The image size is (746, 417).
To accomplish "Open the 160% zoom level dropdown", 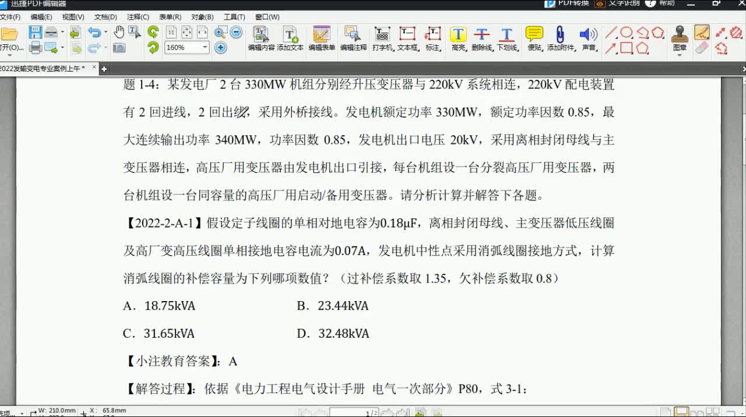I will pos(205,48).
